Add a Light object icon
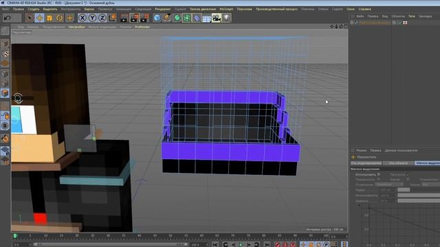Screen dimensions: 440x247 point(226,18)
